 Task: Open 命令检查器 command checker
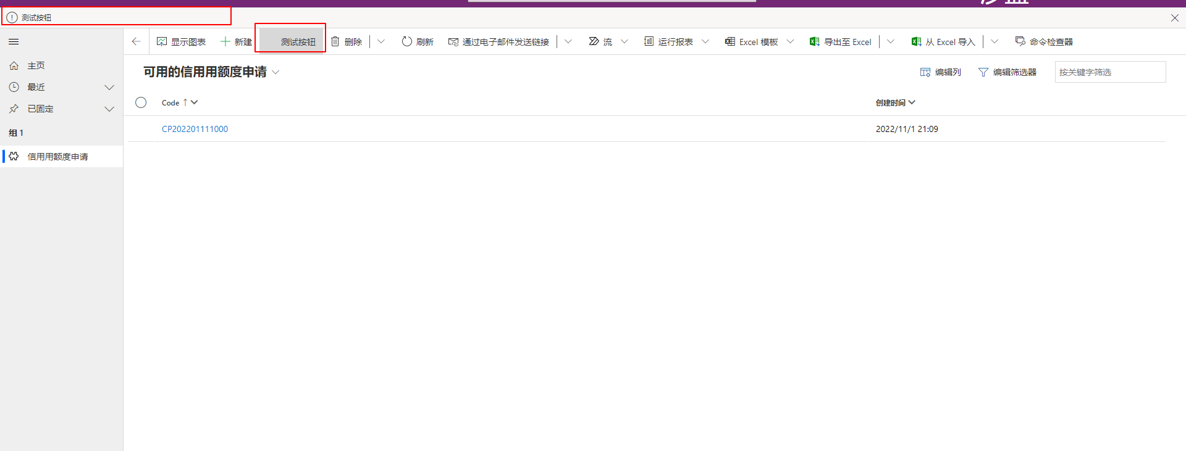coord(1044,41)
